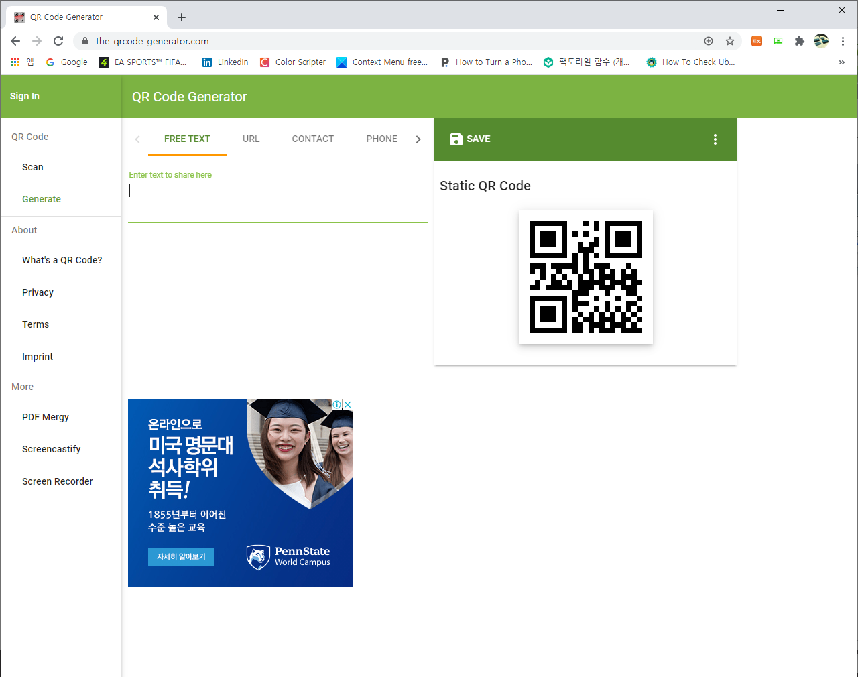Open What's a QR Code? page
Viewport: 858px width, 677px height.
[x=61, y=260]
